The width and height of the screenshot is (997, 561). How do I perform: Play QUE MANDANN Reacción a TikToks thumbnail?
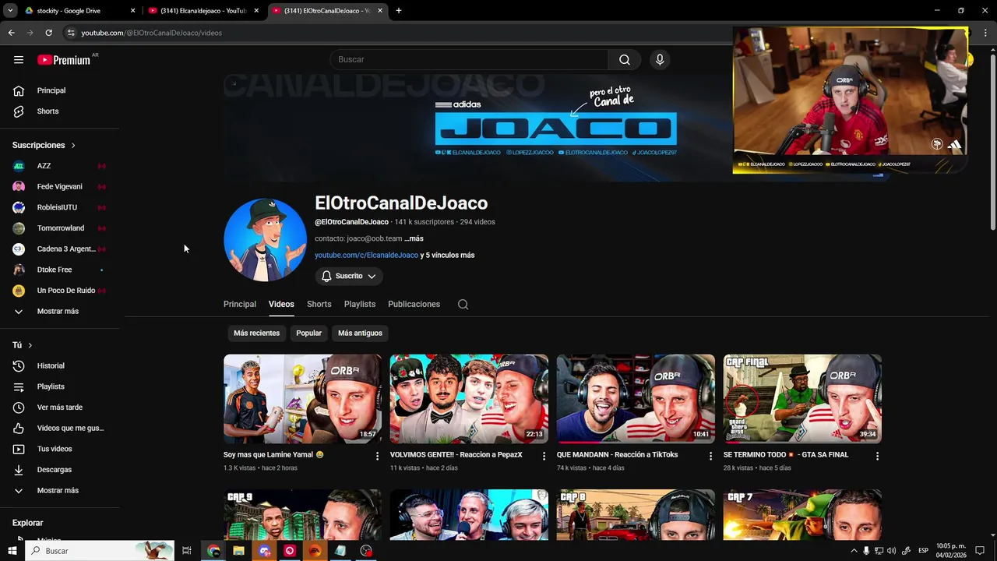(636, 399)
